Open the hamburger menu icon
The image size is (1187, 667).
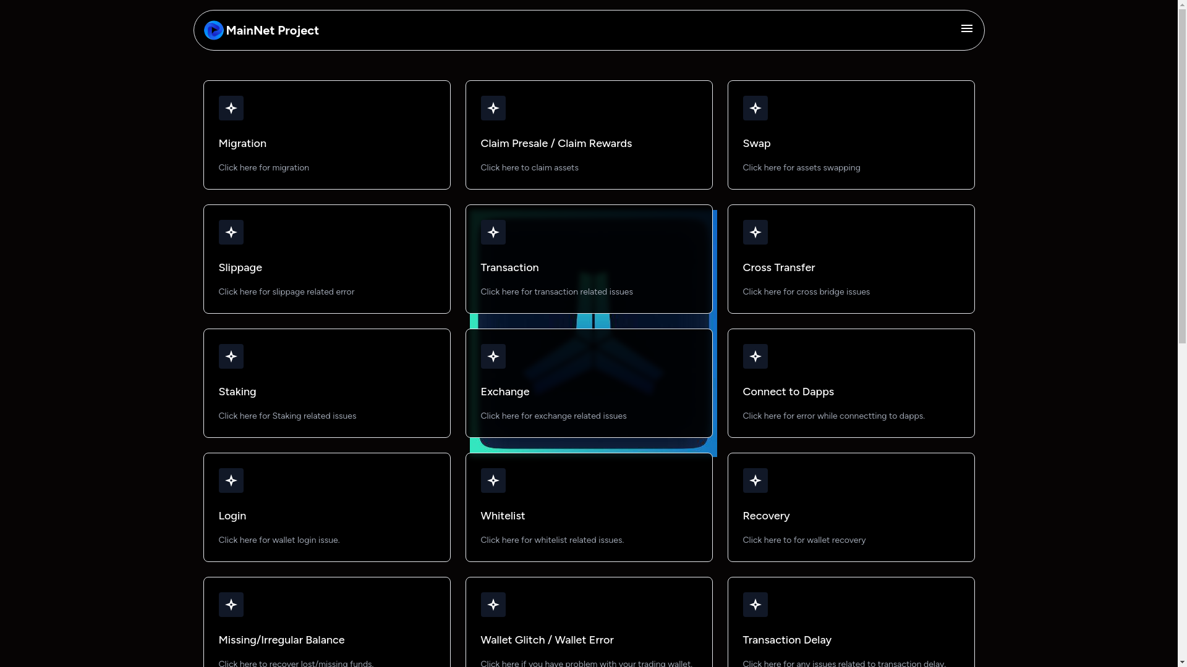coord(966,29)
